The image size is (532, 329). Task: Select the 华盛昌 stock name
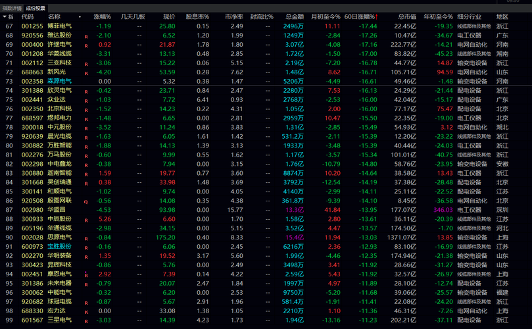pyautogui.click(x=57, y=209)
